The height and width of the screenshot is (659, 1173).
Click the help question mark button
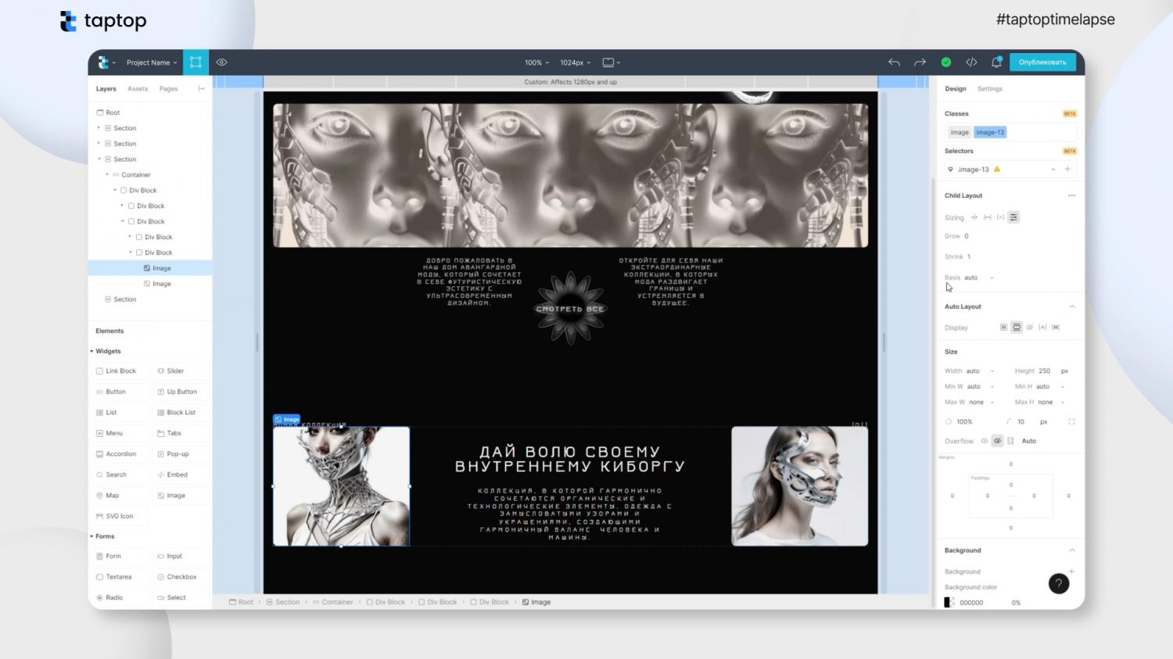click(1058, 583)
